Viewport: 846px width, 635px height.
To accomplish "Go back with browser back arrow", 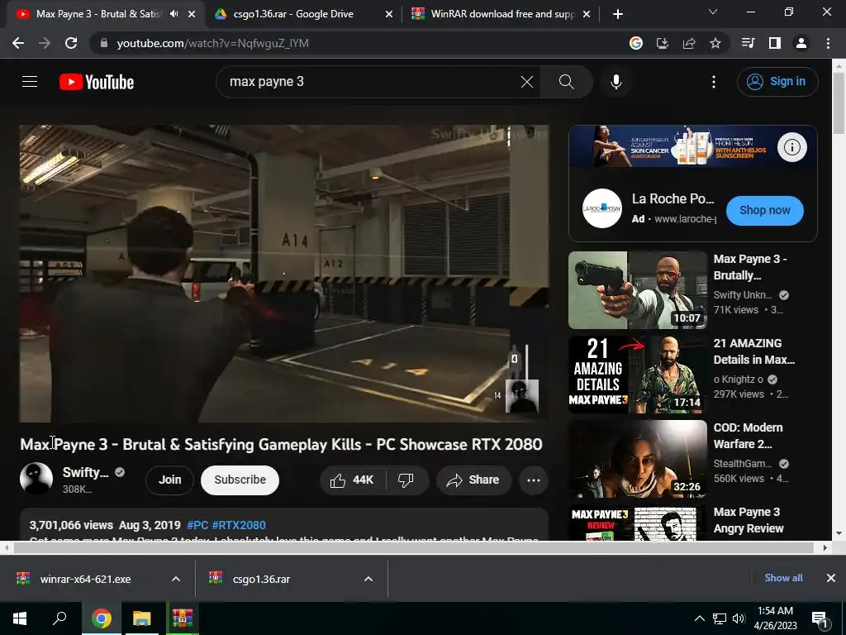I will pos(18,43).
